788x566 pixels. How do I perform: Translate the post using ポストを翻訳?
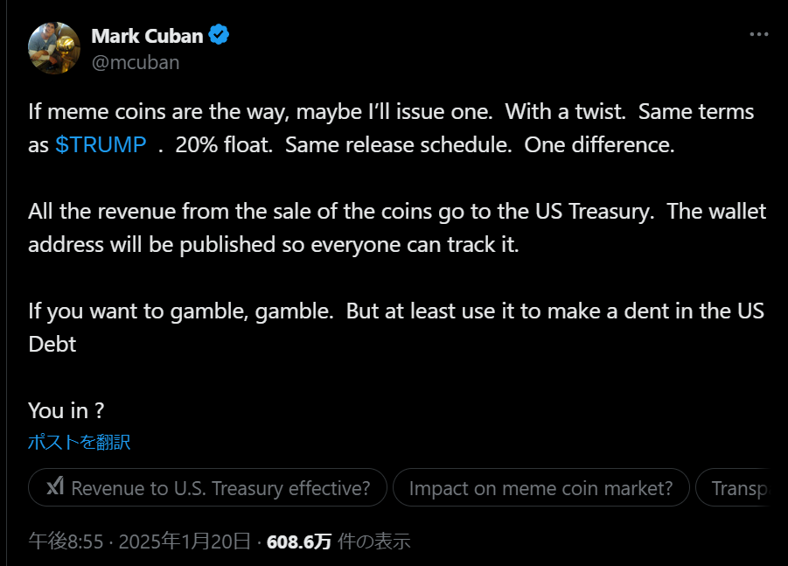tap(79, 443)
